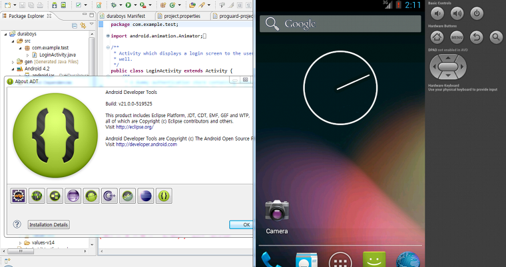Screen dimensions: 506x267
Task: Switch to the proguard-project tab
Action: 232,16
